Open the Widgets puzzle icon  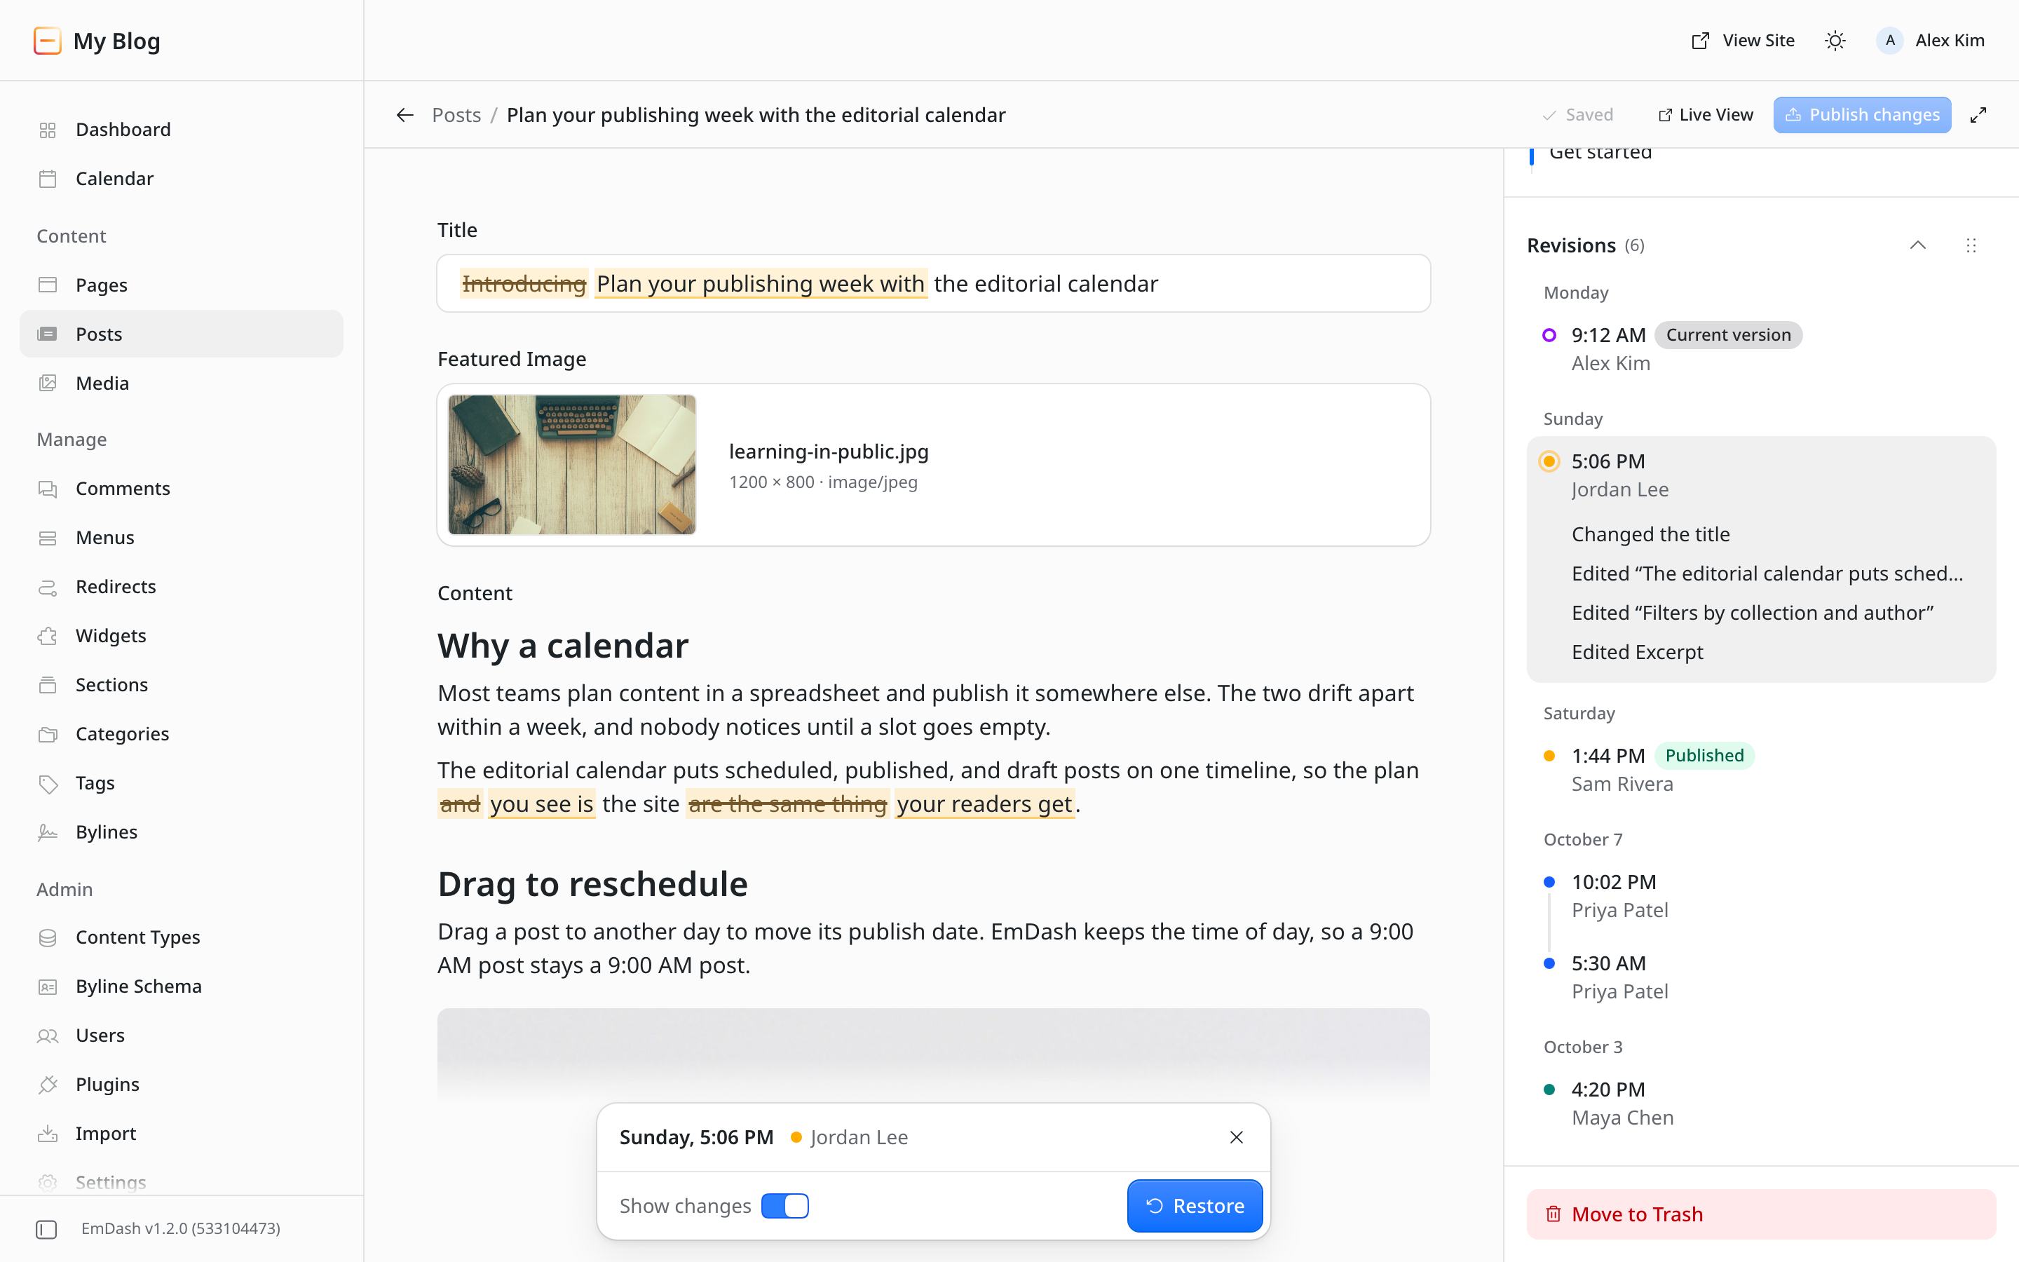click(48, 635)
